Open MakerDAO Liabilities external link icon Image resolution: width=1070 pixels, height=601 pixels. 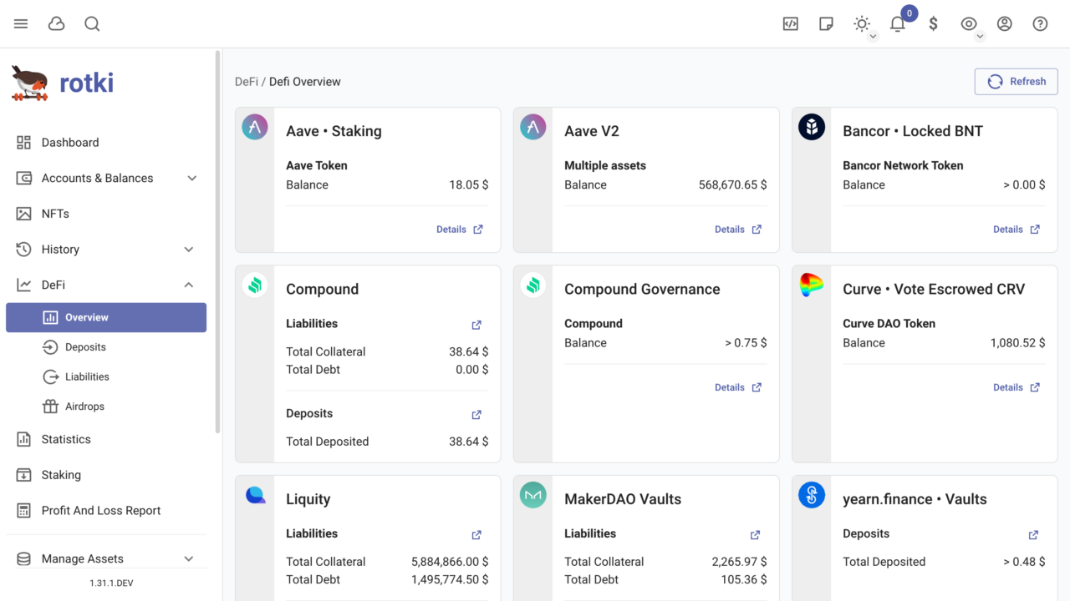[755, 535]
